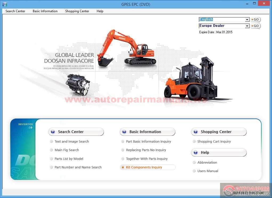272x198 pixels.
Task: Close the GPES EPC window
Action: pyautogui.click(x=264, y=3)
